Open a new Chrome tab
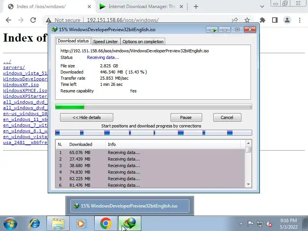 pos(196,7)
